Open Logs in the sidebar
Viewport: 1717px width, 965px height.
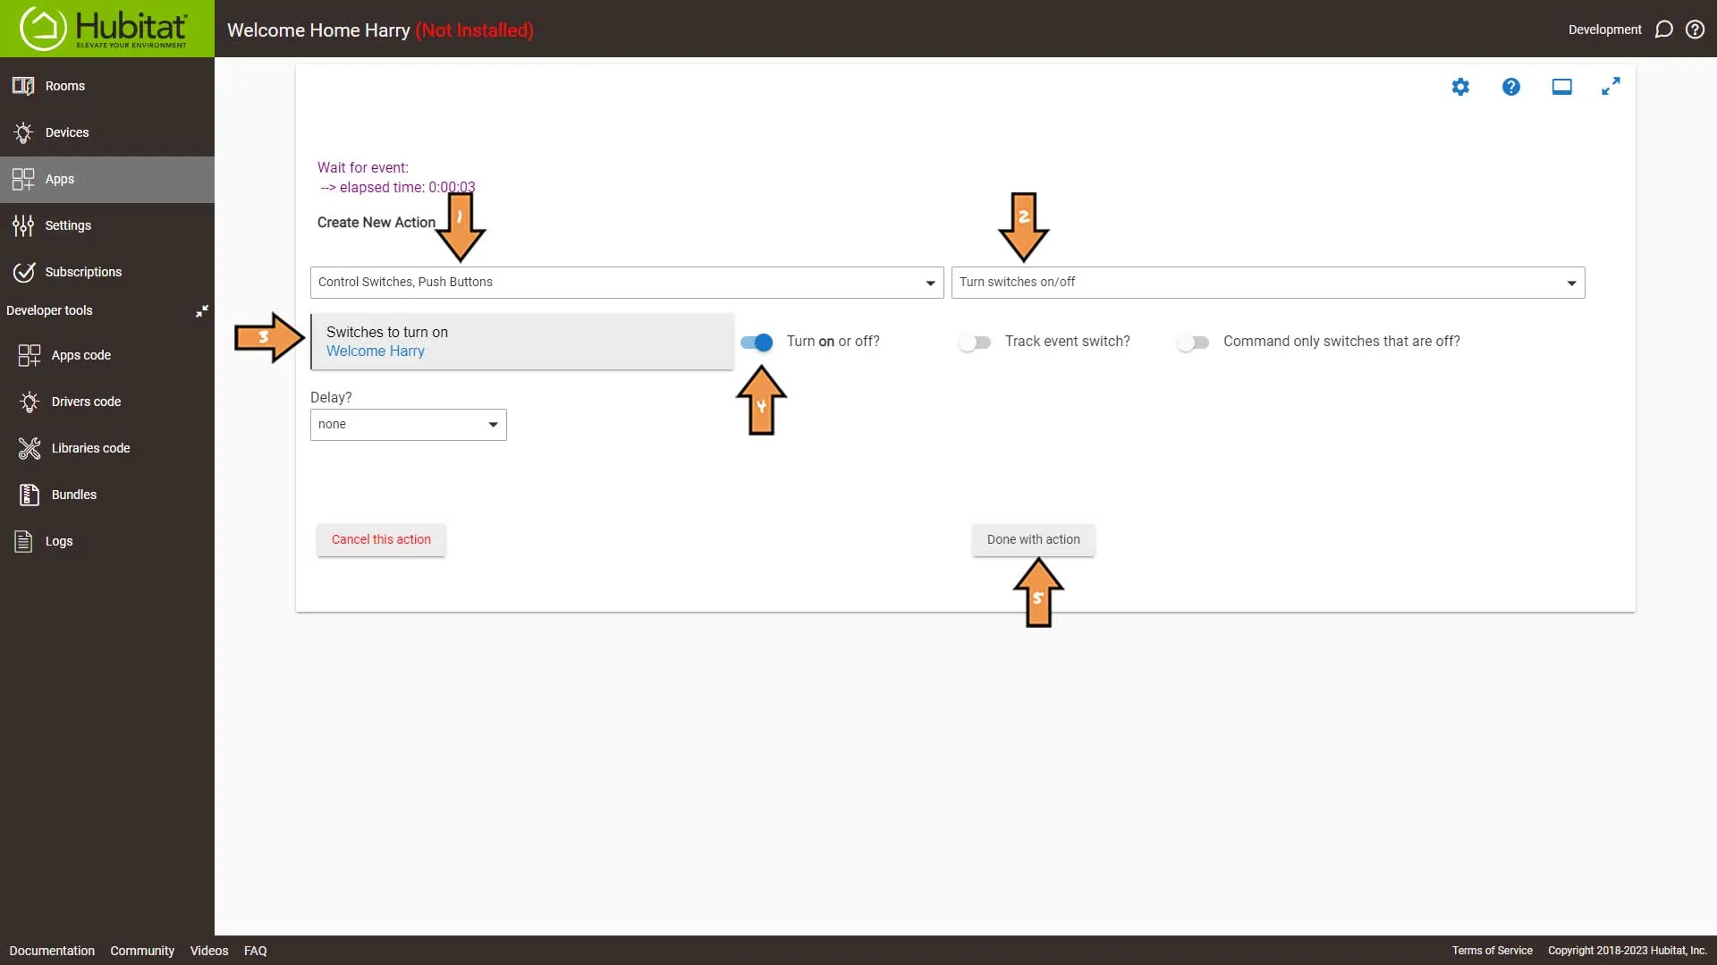click(x=59, y=541)
